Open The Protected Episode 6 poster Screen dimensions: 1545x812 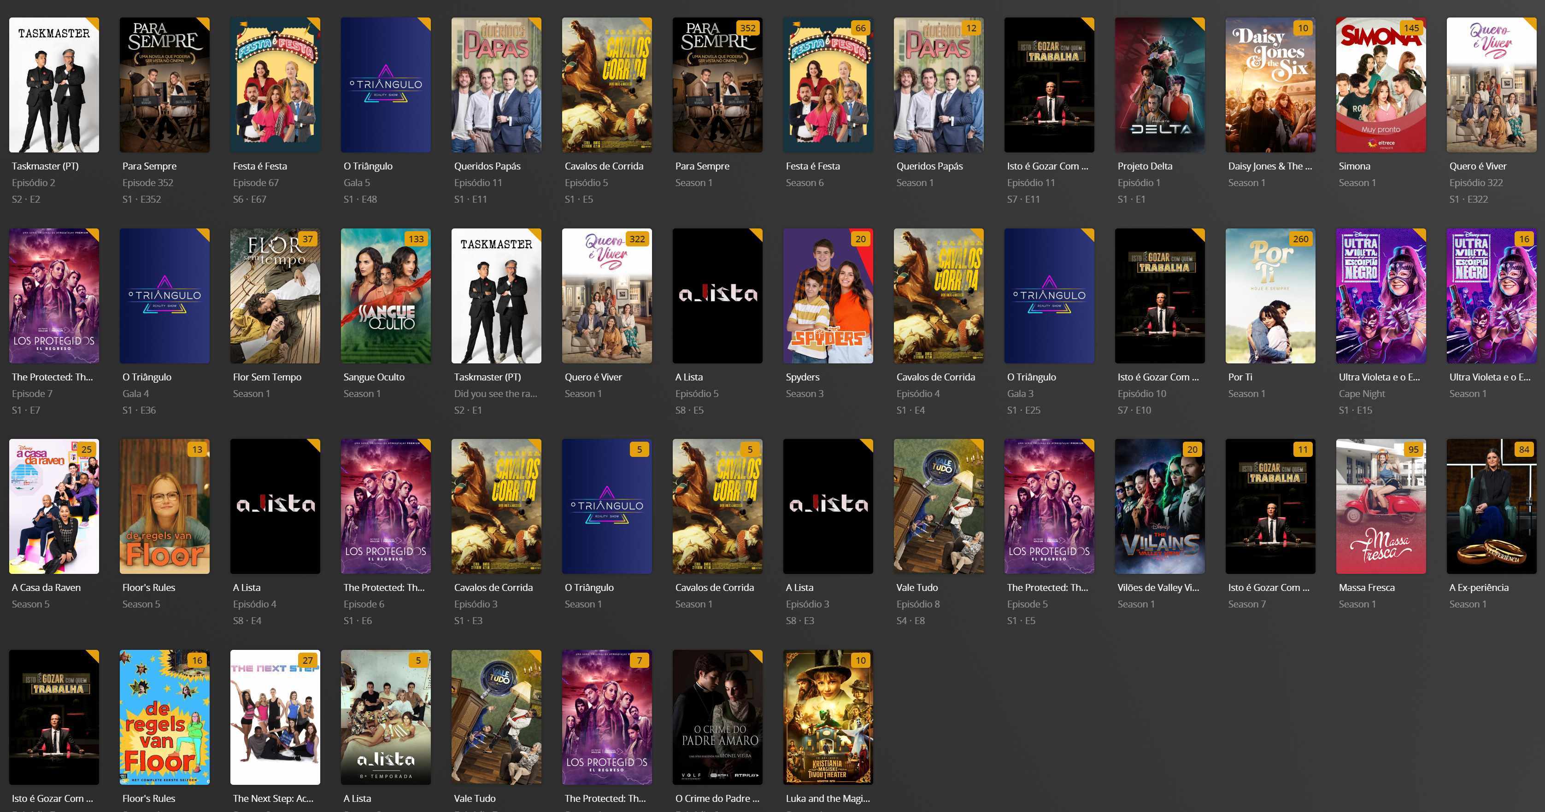pyautogui.click(x=386, y=506)
